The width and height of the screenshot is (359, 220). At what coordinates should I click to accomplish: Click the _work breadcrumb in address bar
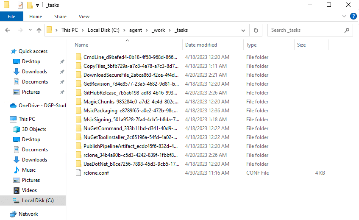click(158, 30)
